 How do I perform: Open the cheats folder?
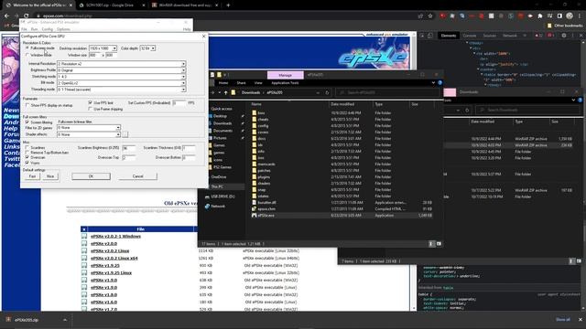[263, 120]
